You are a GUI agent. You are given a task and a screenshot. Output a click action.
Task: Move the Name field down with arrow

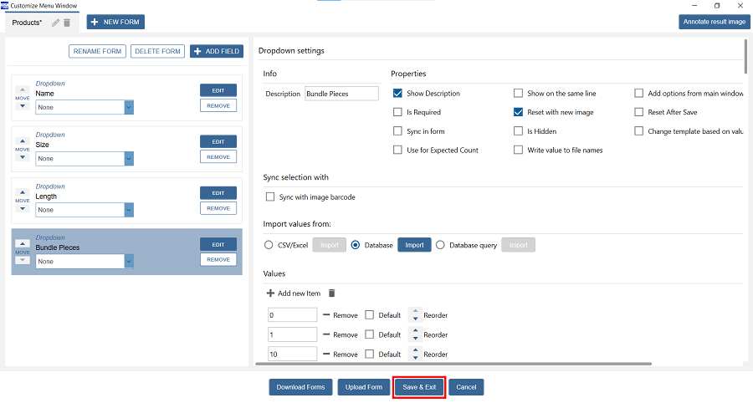[23, 107]
